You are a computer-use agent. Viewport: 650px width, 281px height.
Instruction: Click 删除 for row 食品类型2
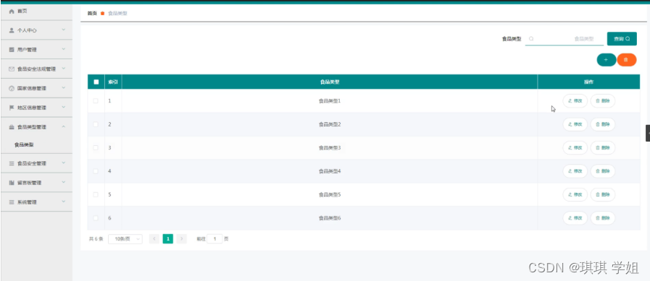[603, 124]
